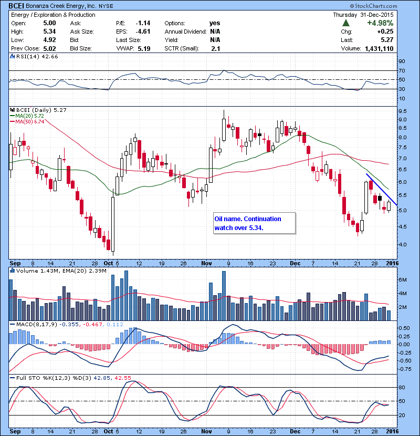The image size is (420, 436).
Task: Click the "9.5" price axis label
Action: (x=403, y=111)
